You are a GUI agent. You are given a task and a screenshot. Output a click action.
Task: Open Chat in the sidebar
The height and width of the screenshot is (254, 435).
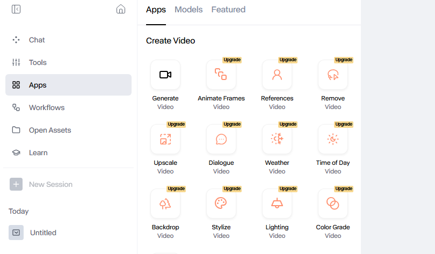tap(37, 40)
